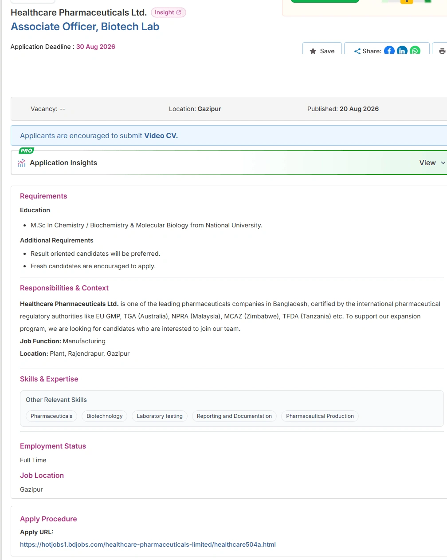This screenshot has height=560, width=447.
Task: Click the Published 20 Aug 2026 text
Action: click(343, 109)
